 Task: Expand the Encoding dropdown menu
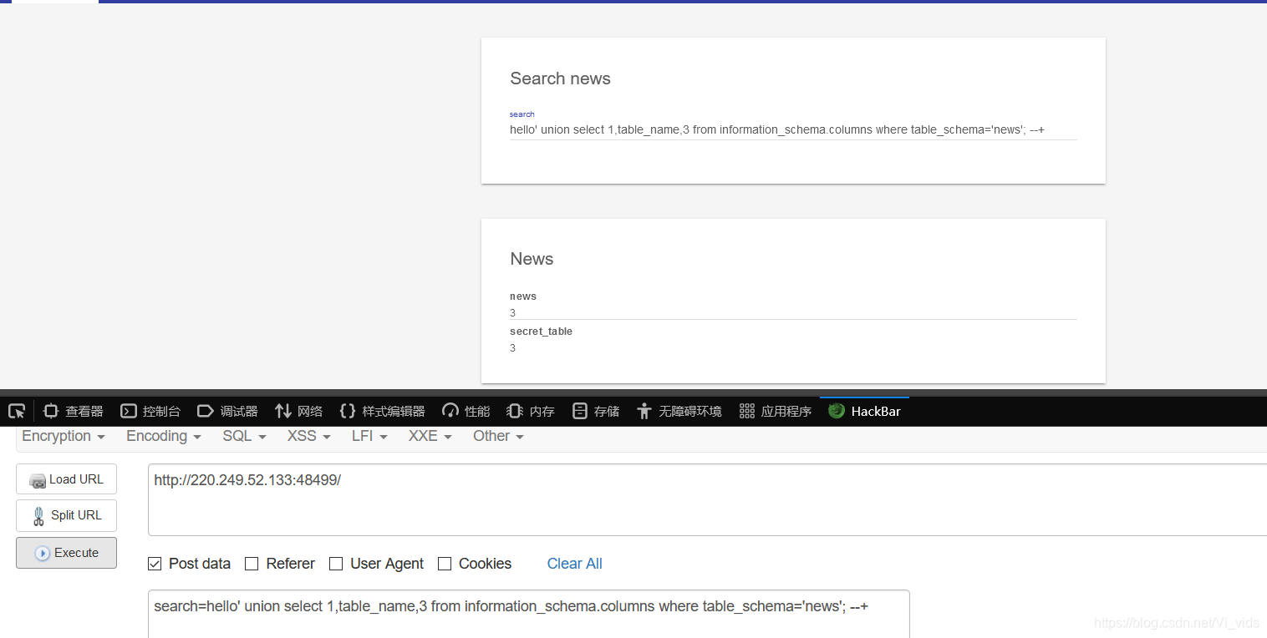point(164,436)
